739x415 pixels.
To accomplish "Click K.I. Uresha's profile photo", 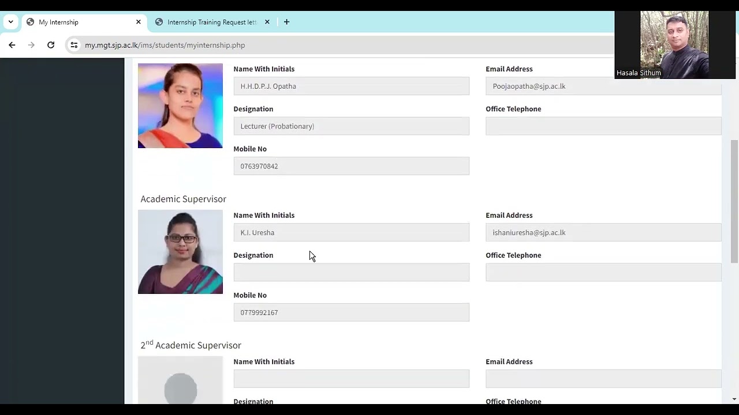I will [180, 252].
